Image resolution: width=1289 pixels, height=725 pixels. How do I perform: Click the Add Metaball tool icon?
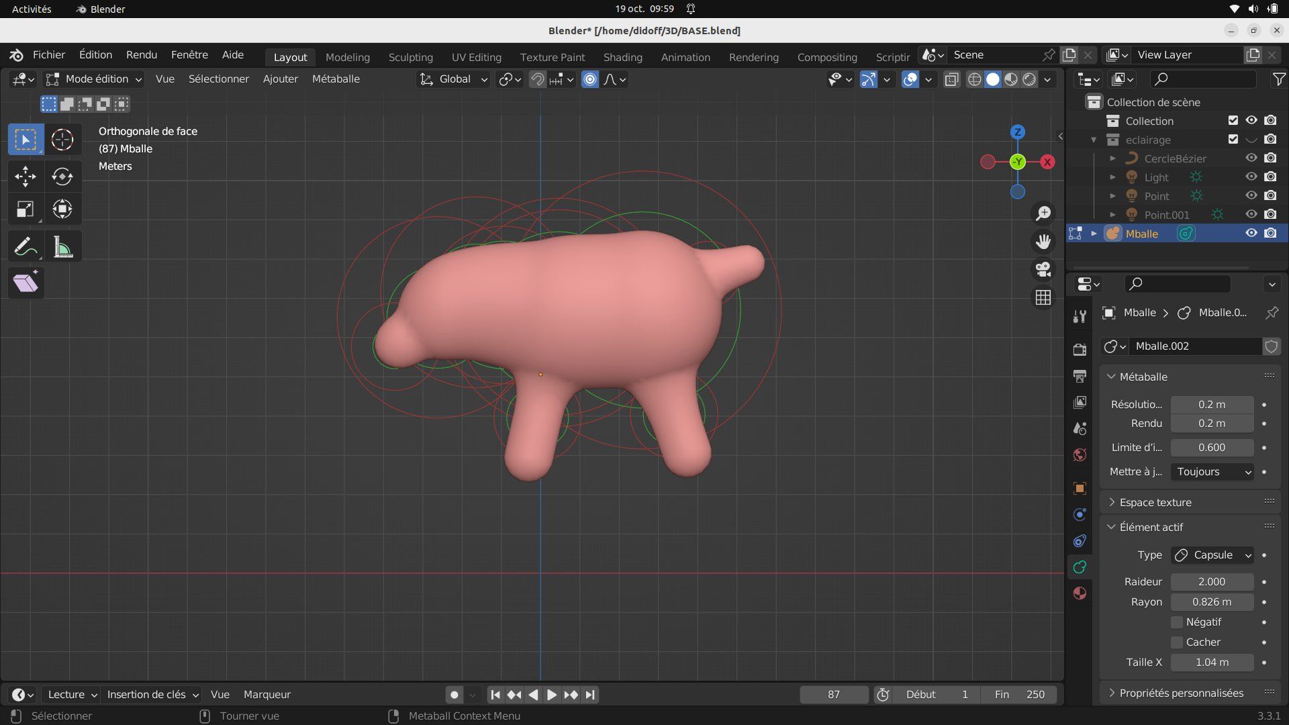[26, 283]
